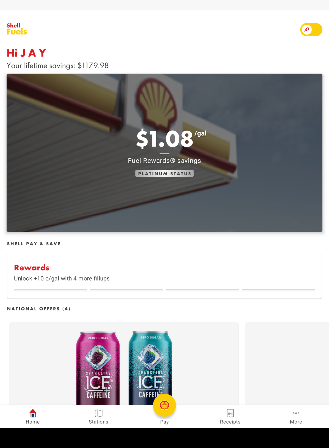Image resolution: width=329 pixels, height=448 pixels.
Task: Open the Stations map icon
Action: pos(98,413)
